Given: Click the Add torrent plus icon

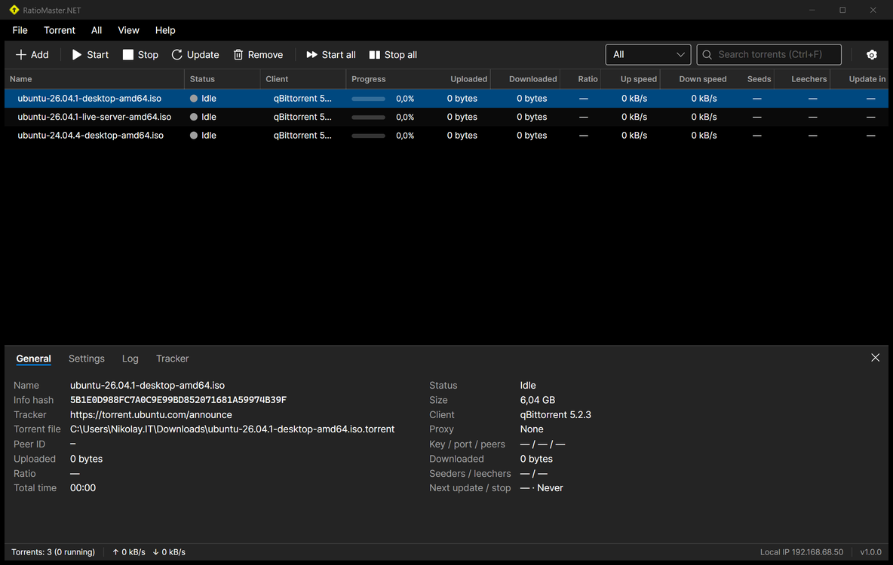Looking at the screenshot, I should [21, 55].
